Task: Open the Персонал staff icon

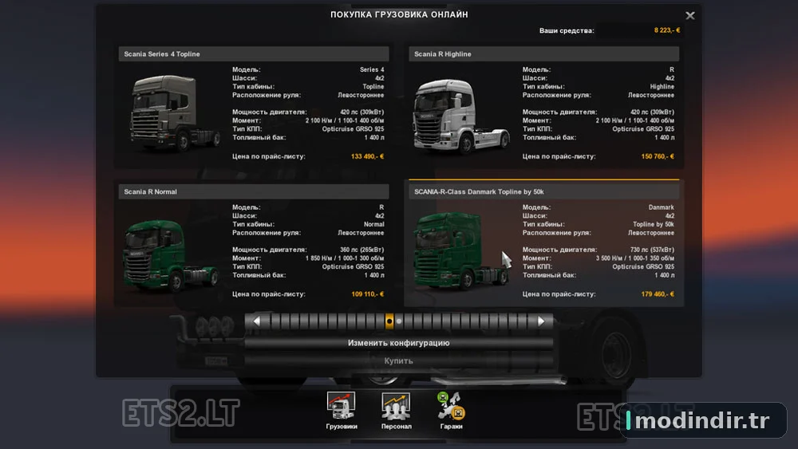Action: [396, 411]
